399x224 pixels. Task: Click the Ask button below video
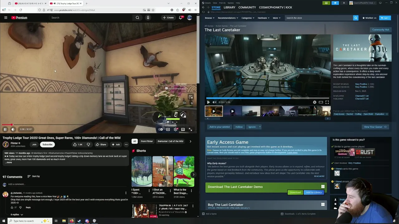[x=116, y=144]
